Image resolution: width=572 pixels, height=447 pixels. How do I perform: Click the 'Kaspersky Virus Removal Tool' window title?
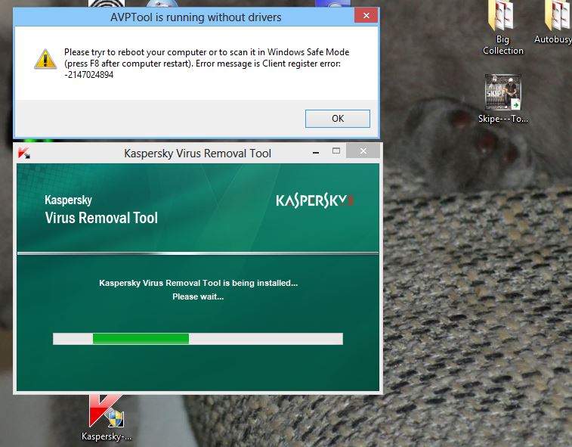pyautogui.click(x=197, y=154)
